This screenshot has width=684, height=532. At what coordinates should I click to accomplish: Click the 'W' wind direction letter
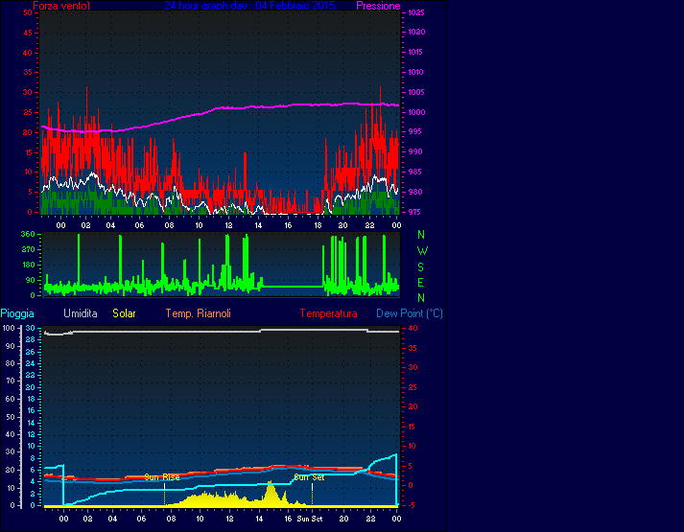[421, 250]
